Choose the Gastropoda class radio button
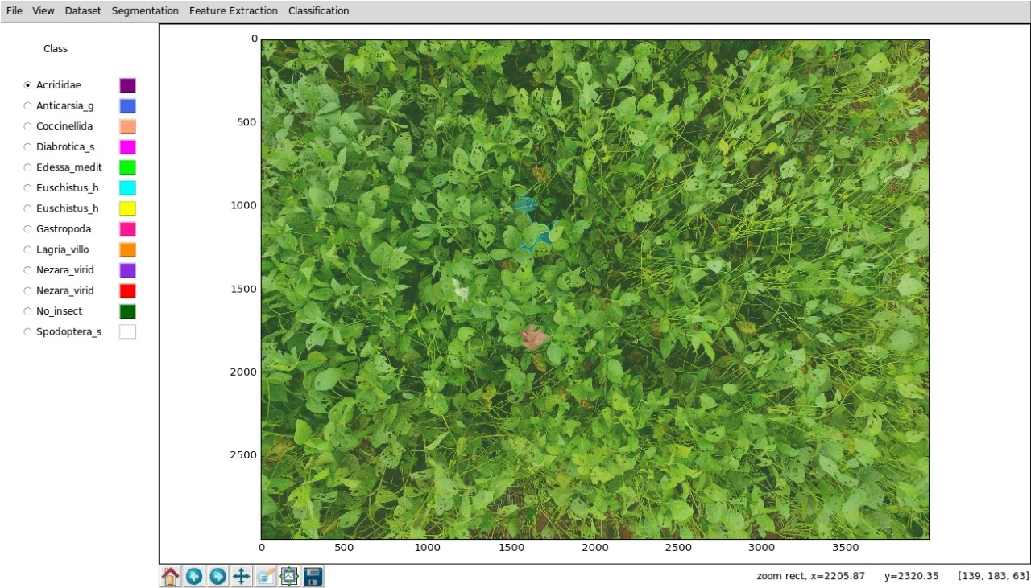Image resolution: width=1031 pixels, height=588 pixels. coord(28,229)
